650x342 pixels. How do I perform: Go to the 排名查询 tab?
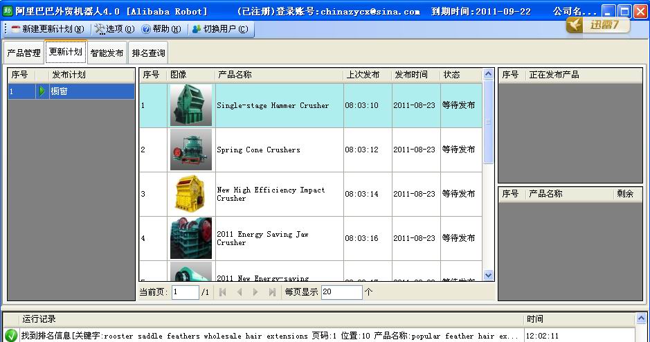click(x=148, y=53)
